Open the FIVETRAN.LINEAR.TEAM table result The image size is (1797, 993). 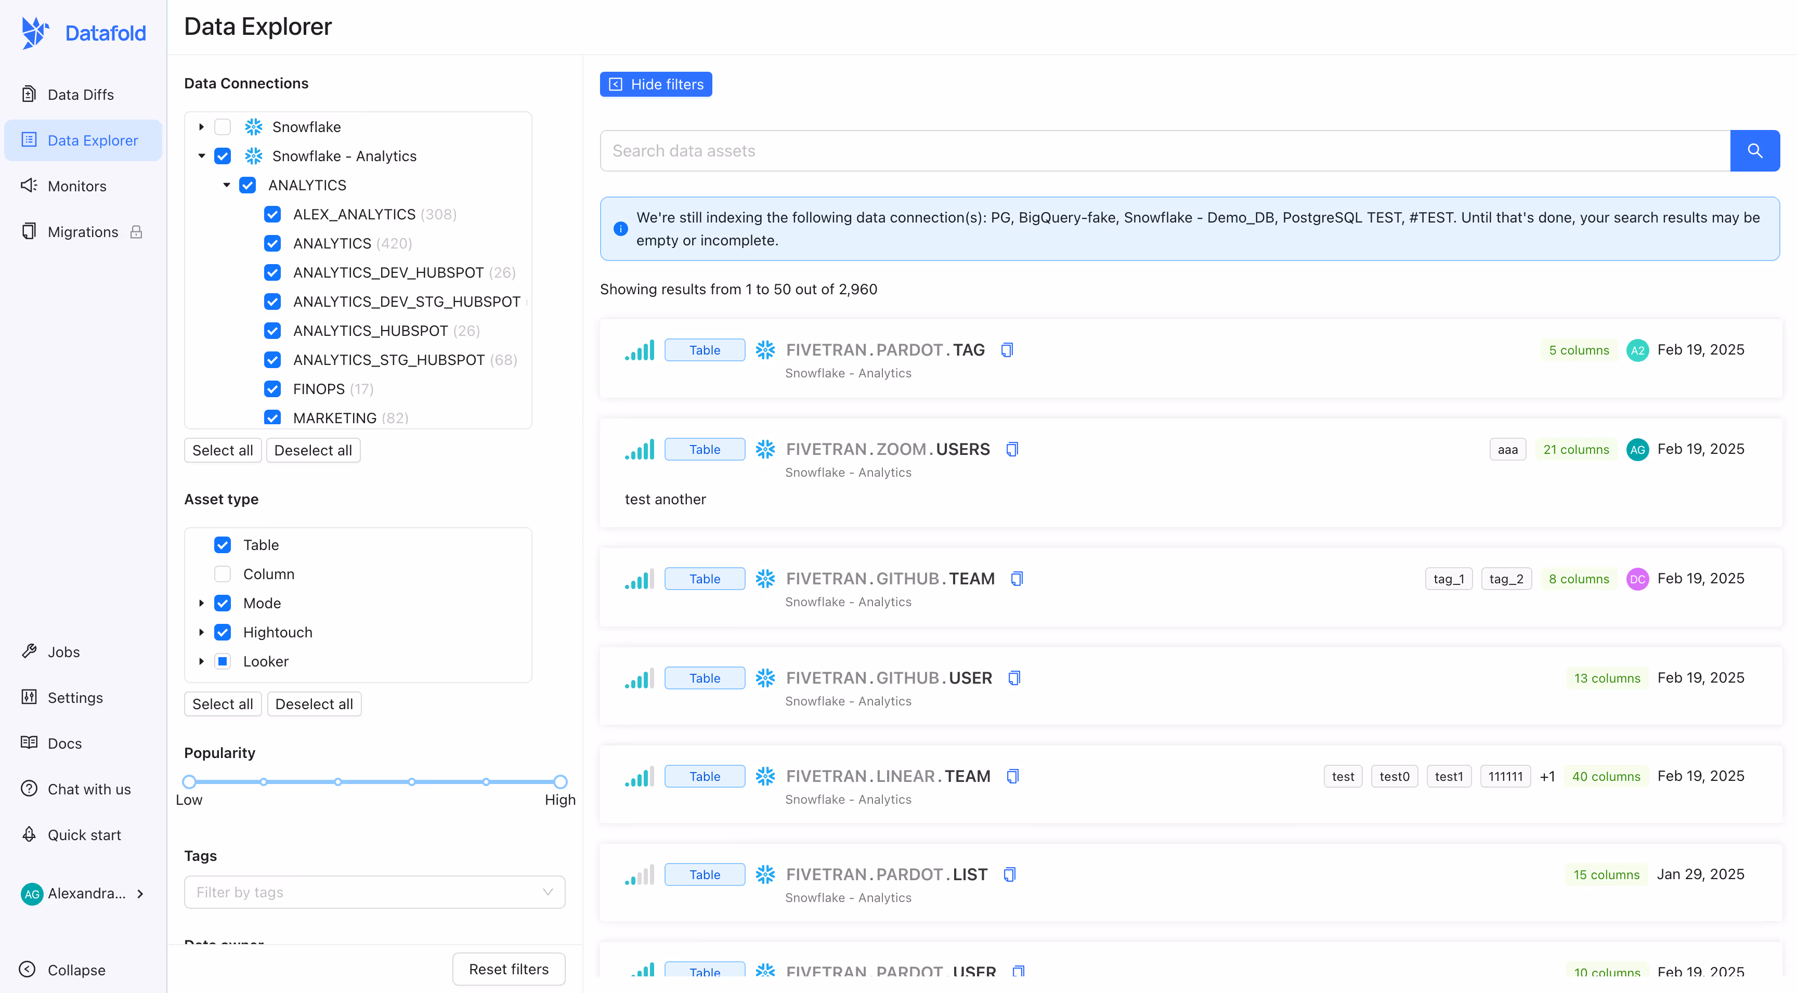(888, 776)
